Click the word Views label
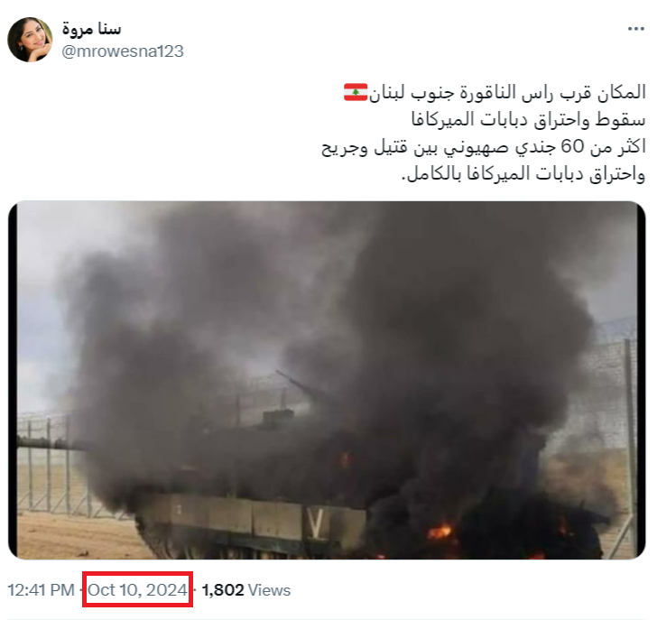The height and width of the screenshot is (620, 657). (269, 590)
